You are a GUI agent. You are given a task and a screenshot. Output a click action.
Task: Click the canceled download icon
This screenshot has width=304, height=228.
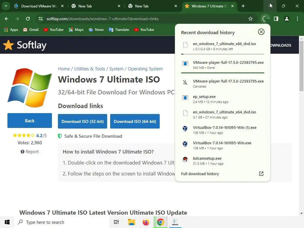pyautogui.click(x=185, y=82)
